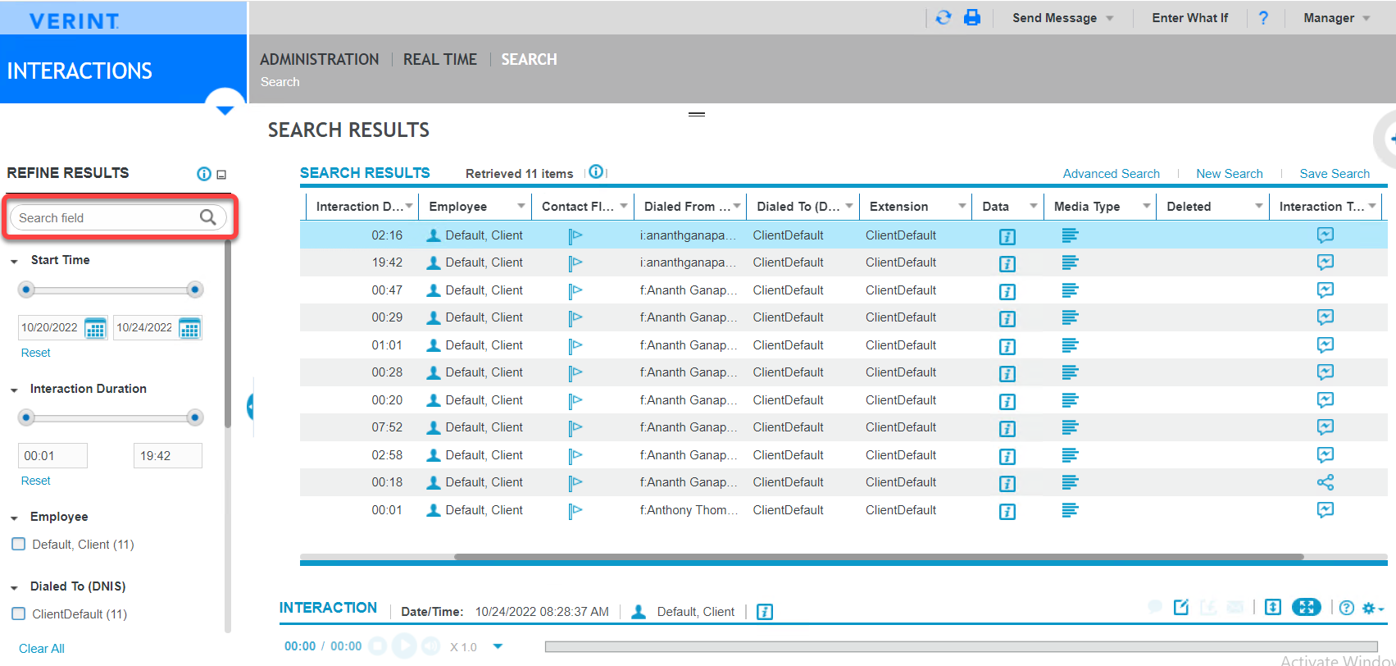Screen dimensions: 1396x666
Task: Open the Advanced Search link
Action: [1111, 174]
